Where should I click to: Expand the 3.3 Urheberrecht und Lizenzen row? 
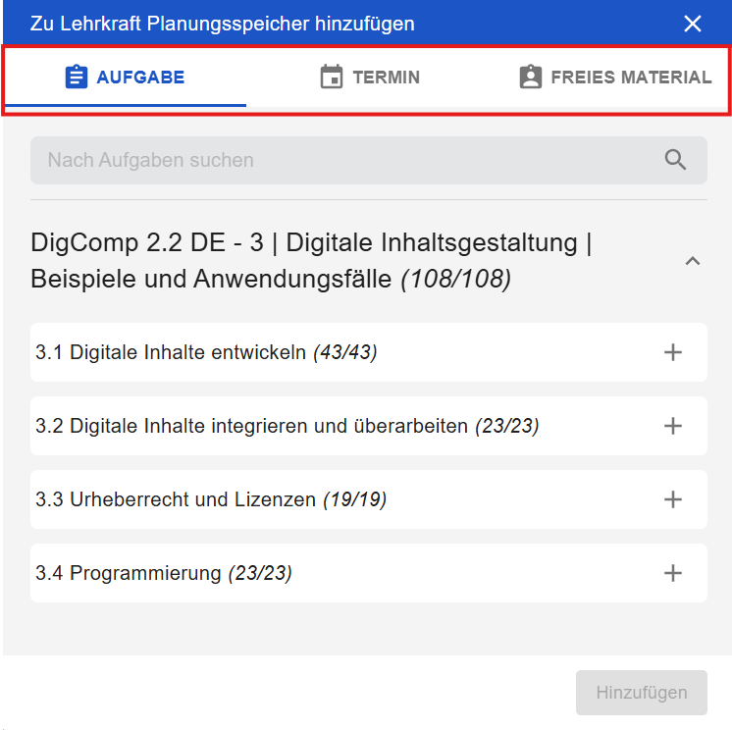pos(673,499)
